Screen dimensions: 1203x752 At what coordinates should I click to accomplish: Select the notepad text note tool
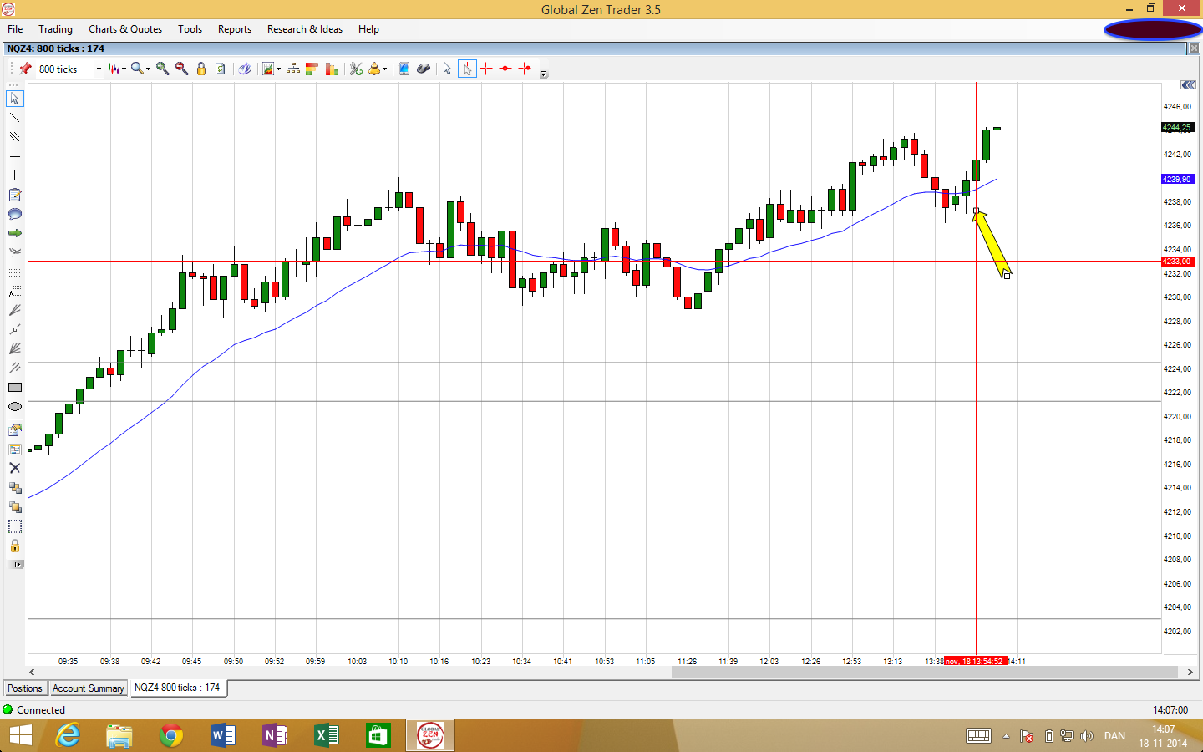pos(14,195)
